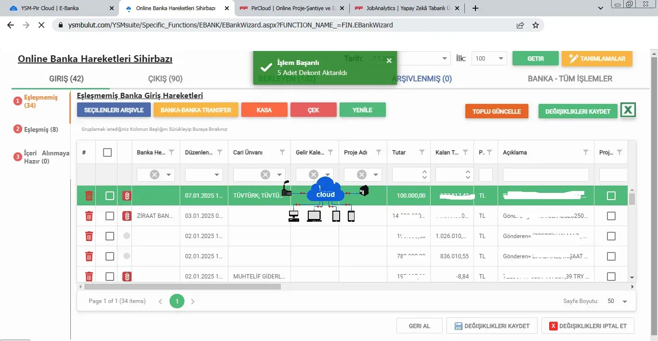Expand the Düzenlen... filter dropdown
This screenshot has height=341, width=658.
tap(216, 175)
